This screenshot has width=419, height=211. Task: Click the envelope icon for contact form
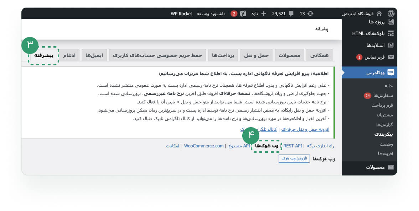(390, 57)
